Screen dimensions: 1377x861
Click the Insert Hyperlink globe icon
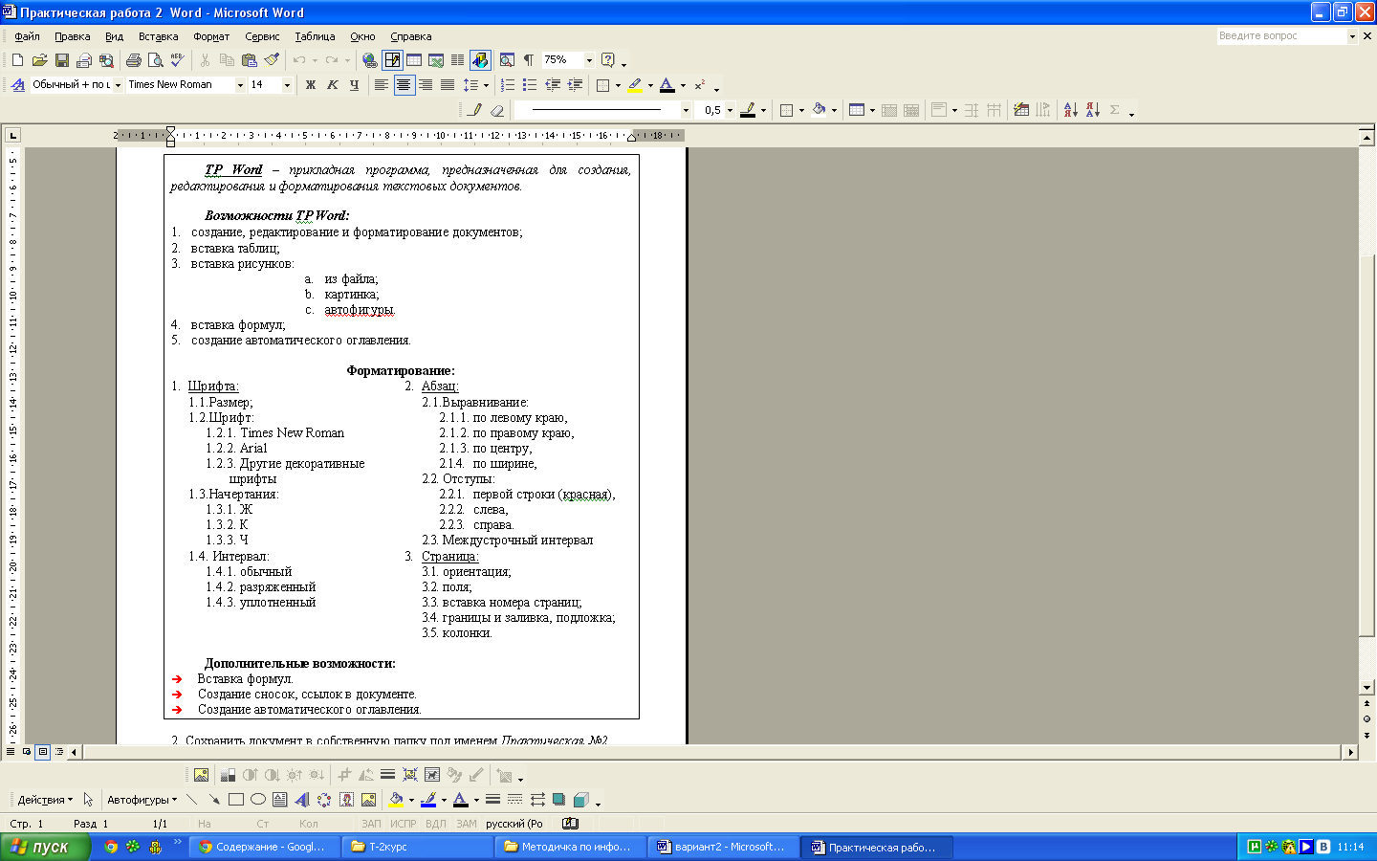tap(369, 60)
